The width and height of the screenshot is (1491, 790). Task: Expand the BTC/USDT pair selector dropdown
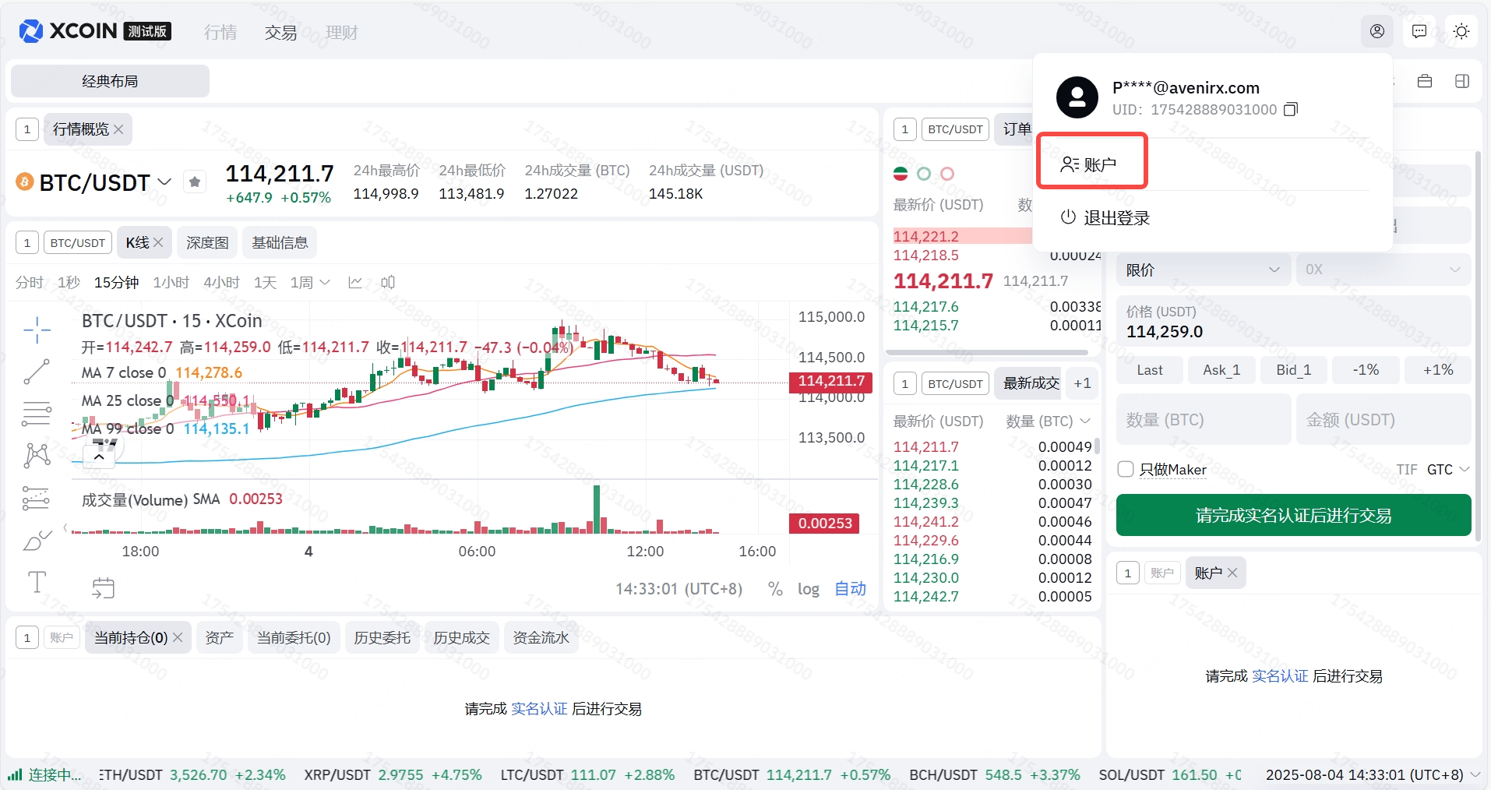(164, 182)
